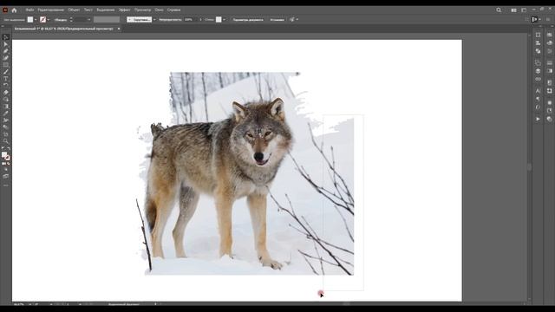
Task: Open the Объект menu
Action: pyautogui.click(x=74, y=10)
